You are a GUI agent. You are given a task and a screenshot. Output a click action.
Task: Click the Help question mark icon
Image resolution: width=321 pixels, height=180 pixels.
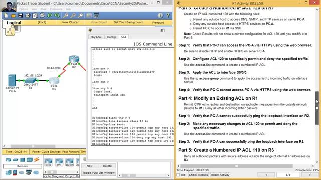click(168, 15)
